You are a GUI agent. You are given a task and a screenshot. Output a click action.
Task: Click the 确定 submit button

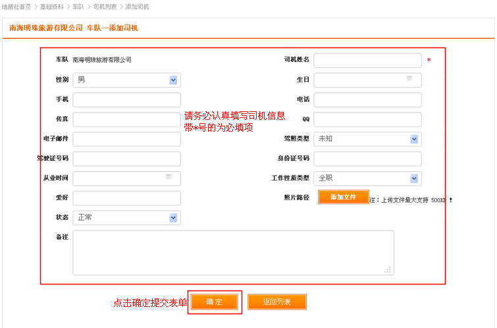215,302
